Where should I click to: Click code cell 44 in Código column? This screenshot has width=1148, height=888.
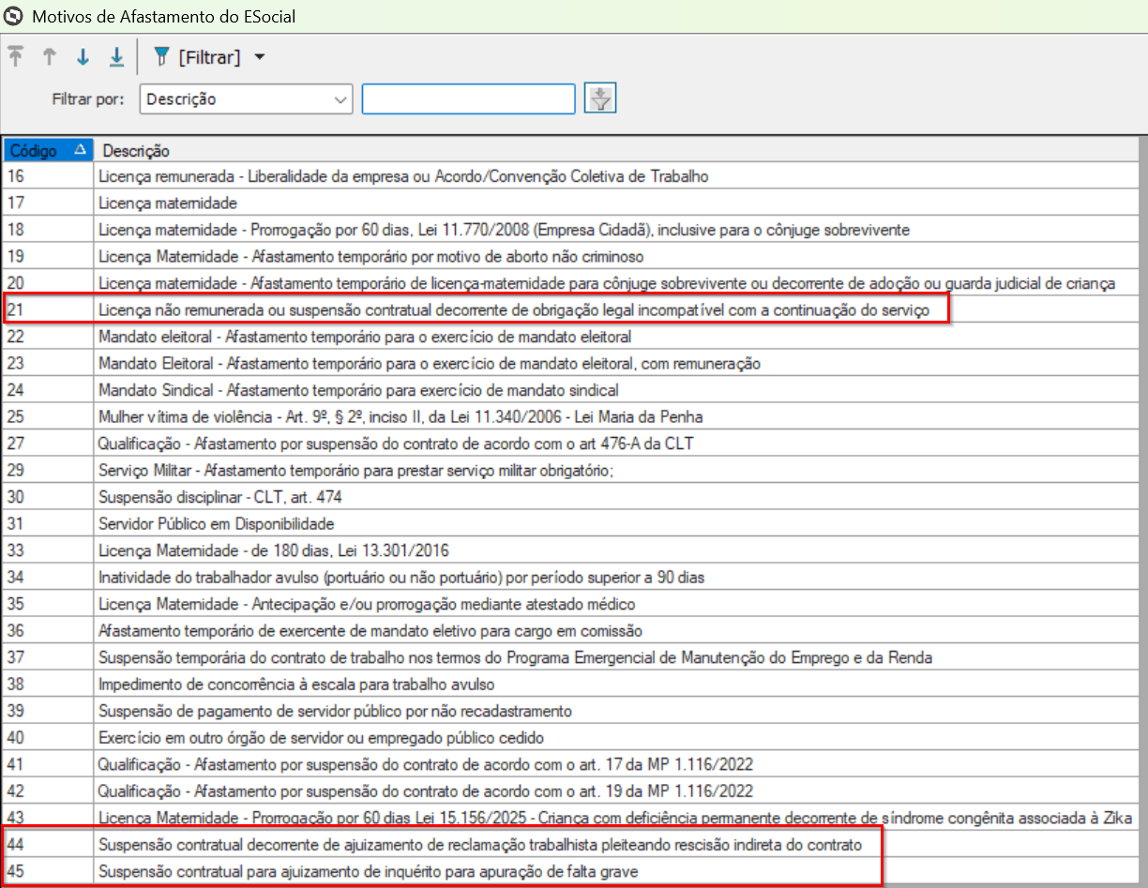(48, 845)
